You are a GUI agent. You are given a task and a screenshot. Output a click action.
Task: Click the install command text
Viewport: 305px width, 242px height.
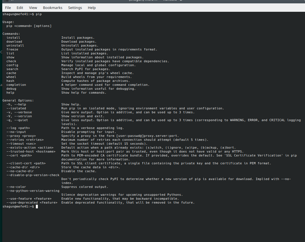click(x=13, y=37)
